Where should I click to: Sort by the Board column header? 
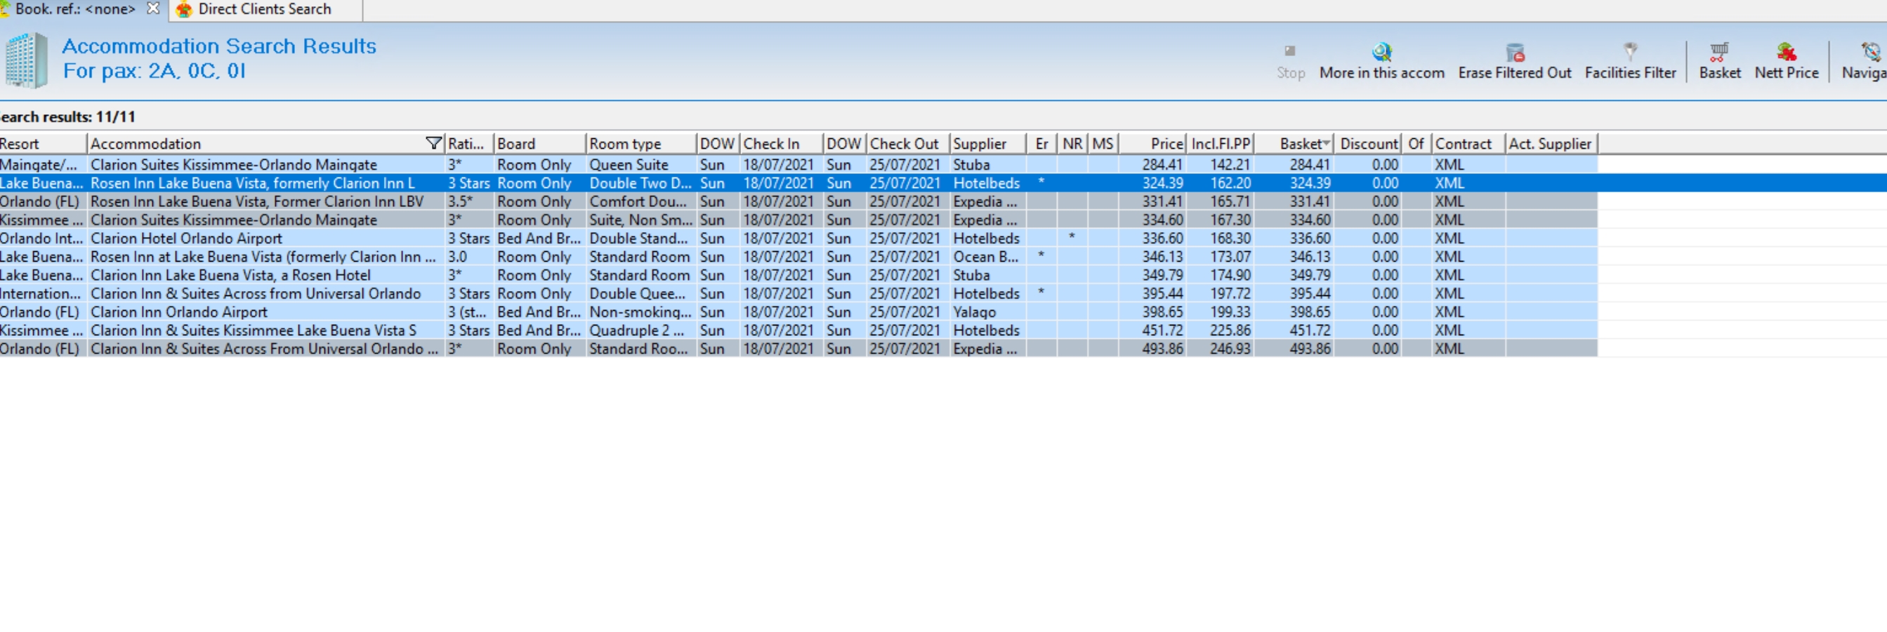[x=540, y=144]
